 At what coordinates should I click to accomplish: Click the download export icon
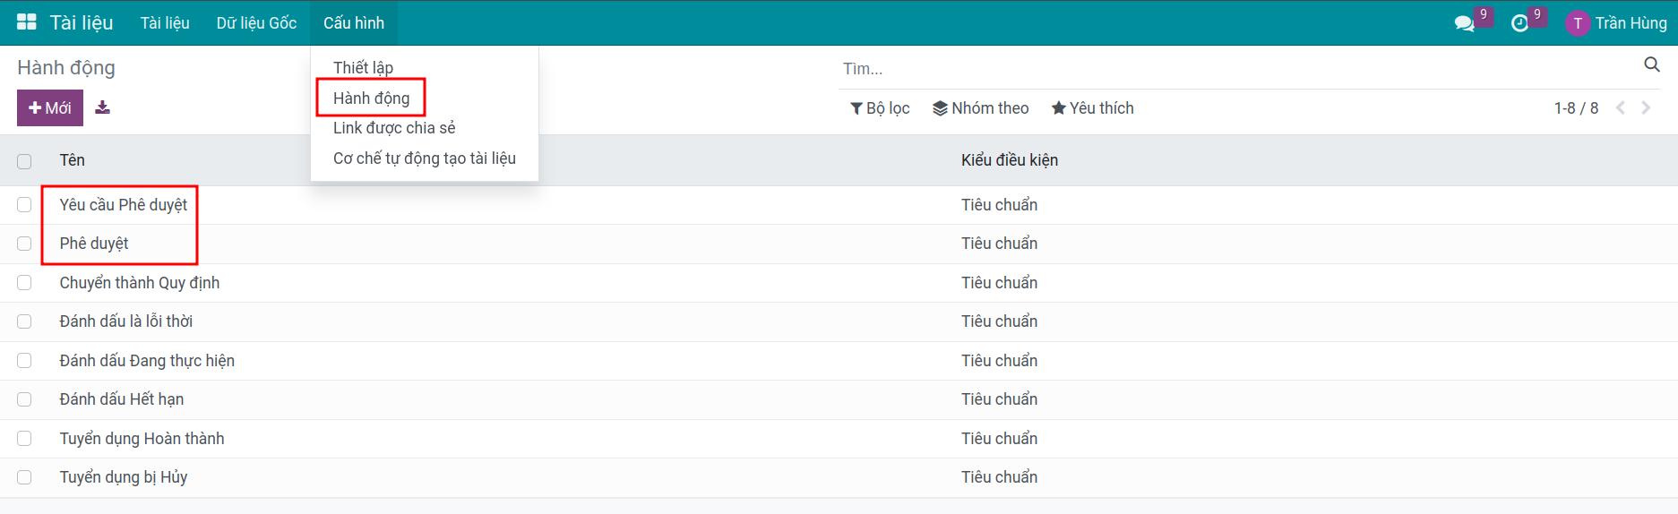103,107
